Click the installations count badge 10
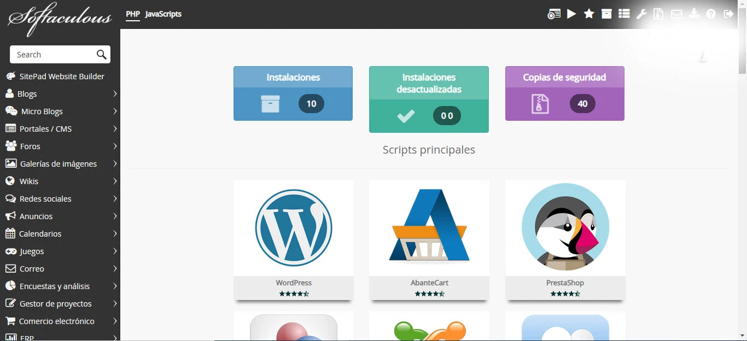The width and height of the screenshot is (747, 341). (311, 104)
